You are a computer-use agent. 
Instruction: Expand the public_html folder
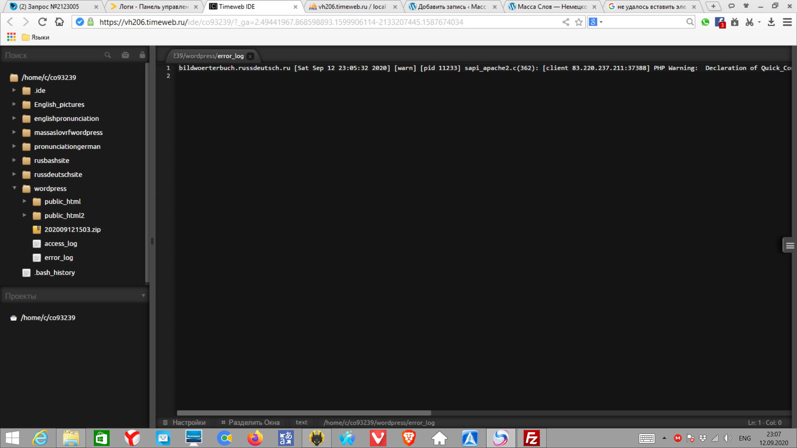24,201
